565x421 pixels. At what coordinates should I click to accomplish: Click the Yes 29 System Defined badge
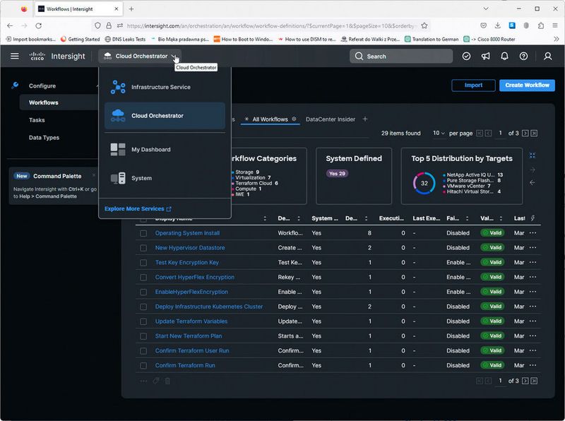tap(337, 173)
